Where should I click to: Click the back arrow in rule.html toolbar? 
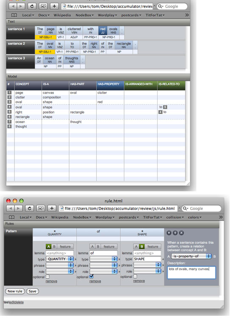click(x=11, y=208)
